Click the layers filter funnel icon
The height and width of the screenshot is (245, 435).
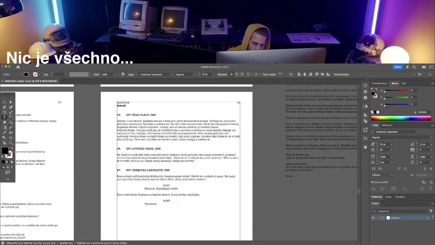(x=431, y=211)
